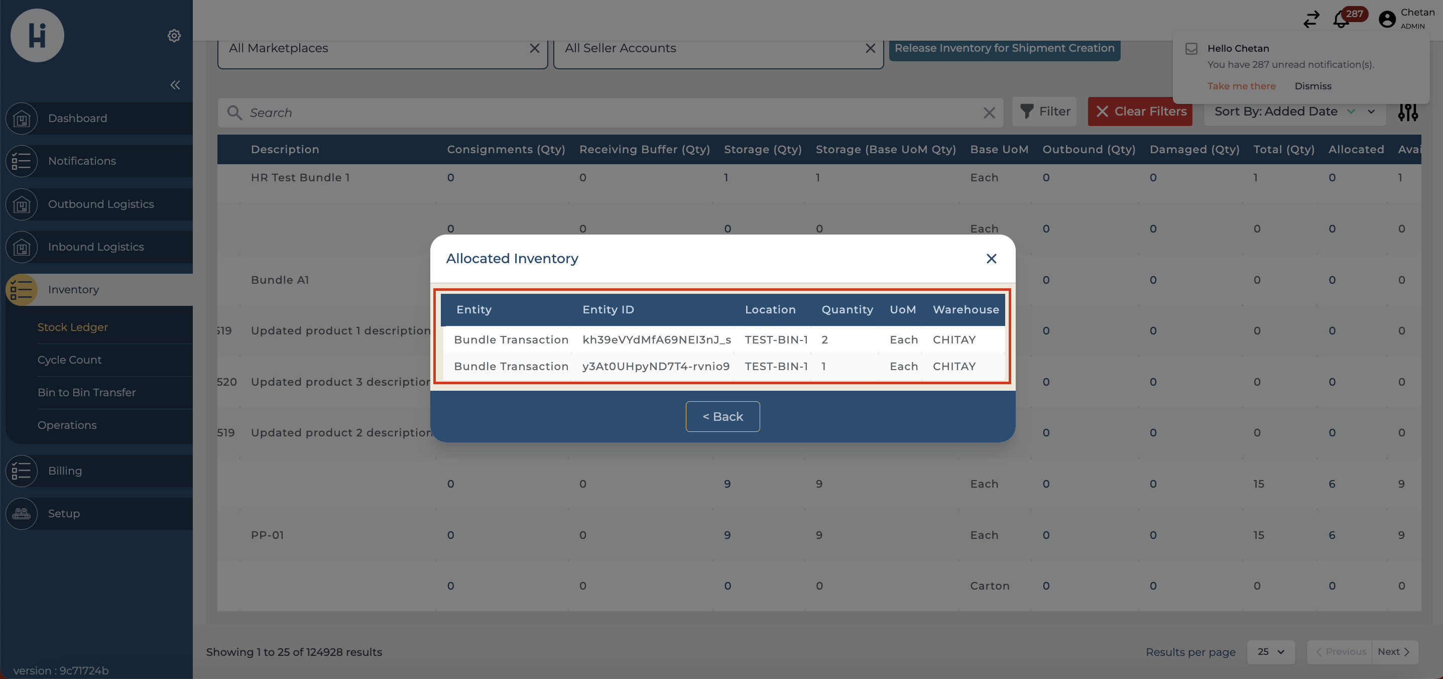Click the Dashboard sidebar icon
The height and width of the screenshot is (679, 1443).
21,119
